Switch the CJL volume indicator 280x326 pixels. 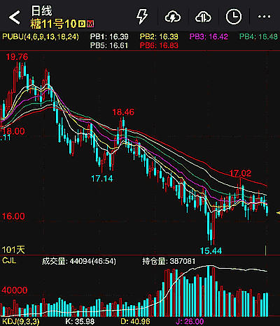(x=9, y=260)
